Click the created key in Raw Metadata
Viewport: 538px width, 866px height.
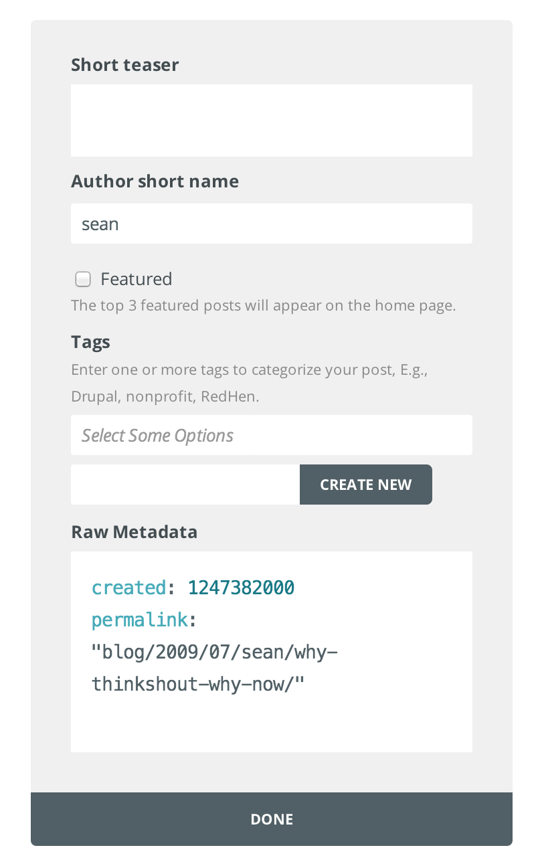coord(128,588)
